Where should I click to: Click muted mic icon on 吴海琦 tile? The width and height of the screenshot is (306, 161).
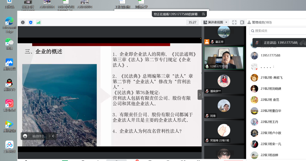pos(207,140)
